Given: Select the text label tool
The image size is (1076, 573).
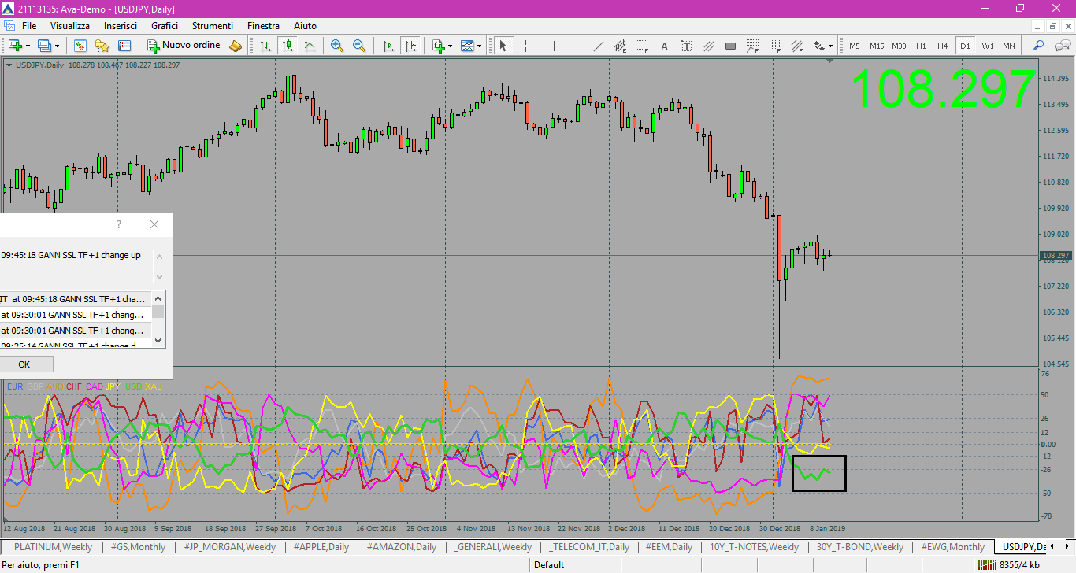Looking at the screenshot, I should 687,46.
